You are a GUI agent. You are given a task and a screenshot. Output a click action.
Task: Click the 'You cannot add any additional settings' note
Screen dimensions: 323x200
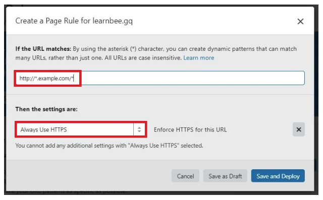coord(109,146)
